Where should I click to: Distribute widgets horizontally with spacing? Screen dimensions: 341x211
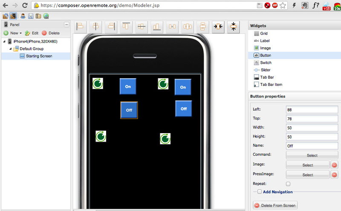187,27
